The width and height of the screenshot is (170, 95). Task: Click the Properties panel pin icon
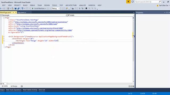[167, 13]
